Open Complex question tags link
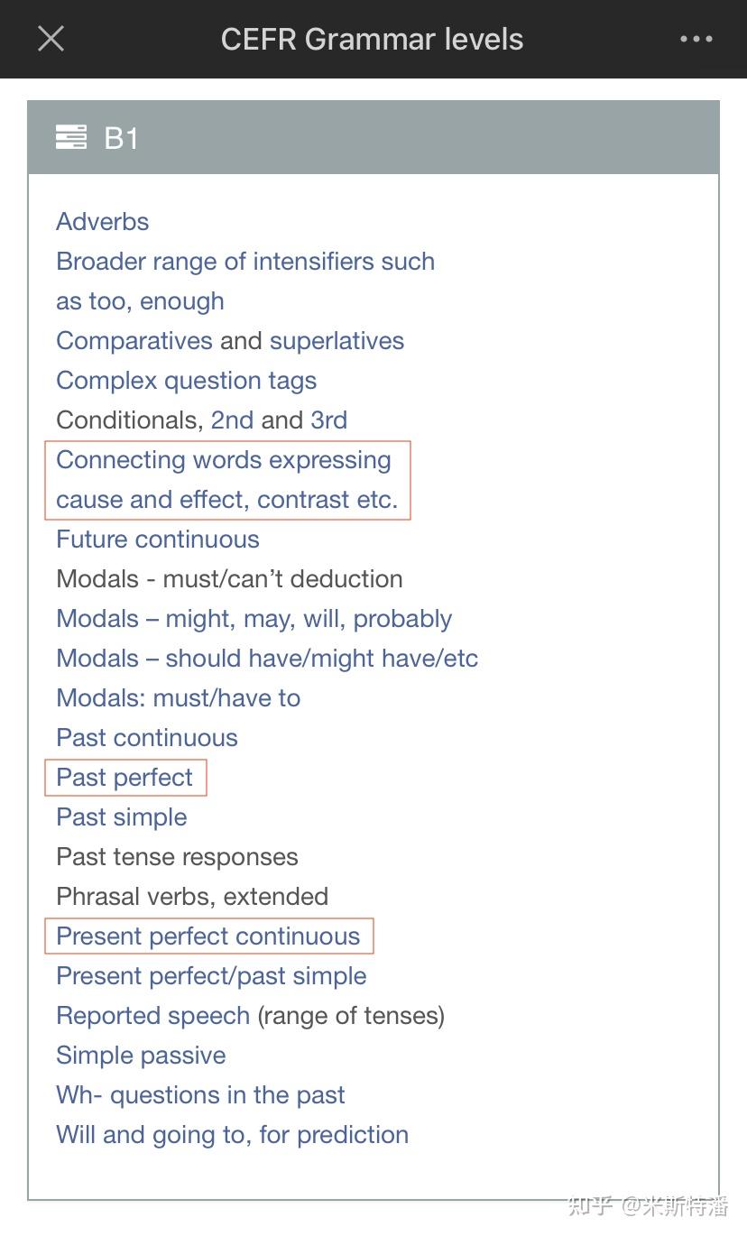 click(x=186, y=381)
